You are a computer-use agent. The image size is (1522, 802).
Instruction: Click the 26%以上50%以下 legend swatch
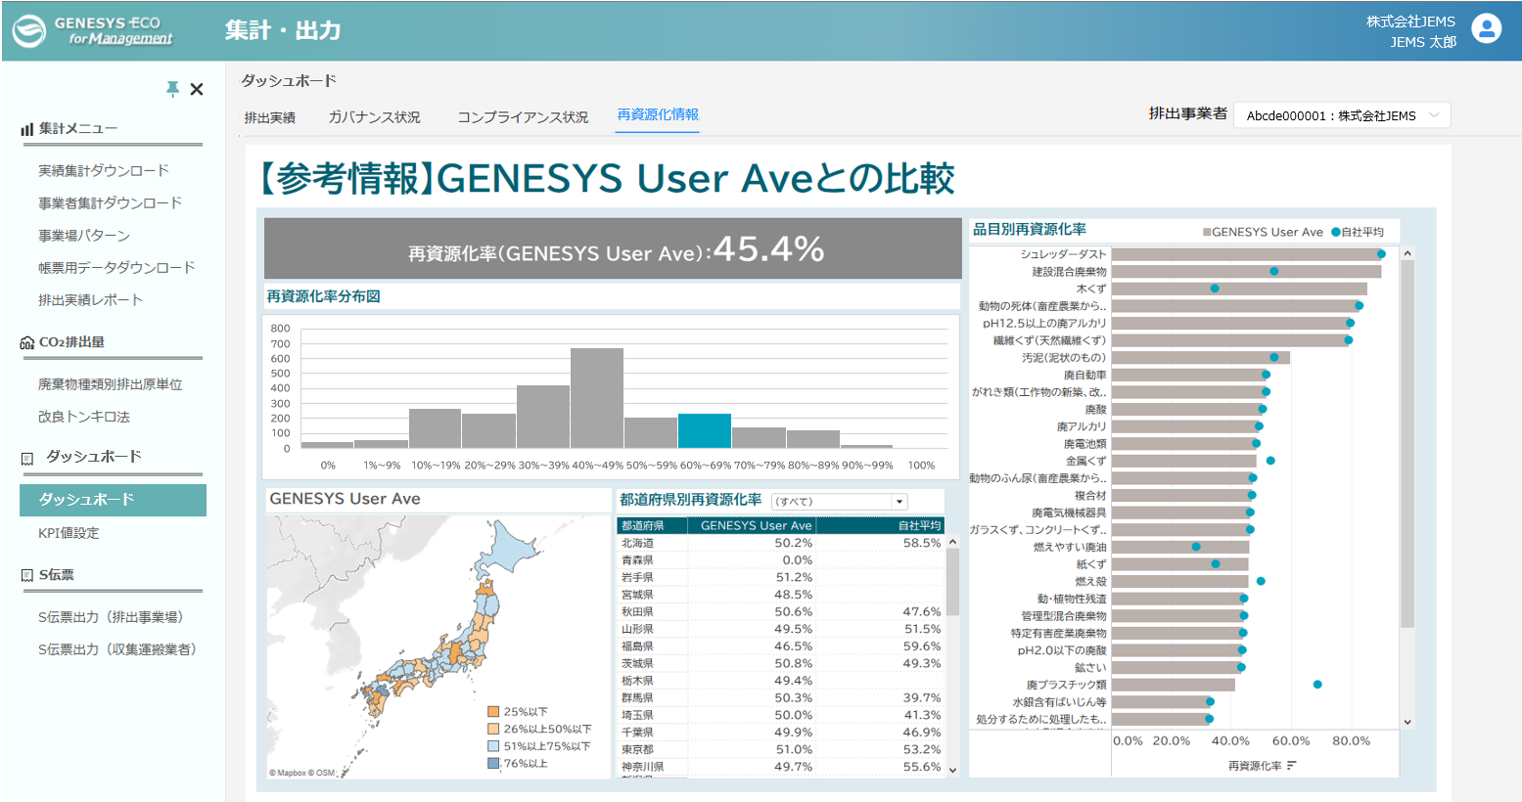click(494, 729)
